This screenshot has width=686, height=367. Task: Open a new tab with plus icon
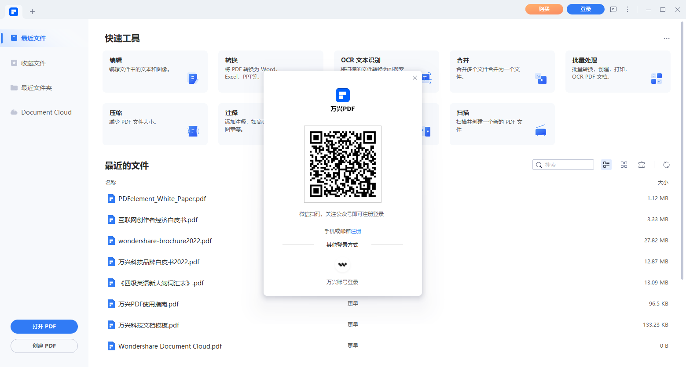32,12
